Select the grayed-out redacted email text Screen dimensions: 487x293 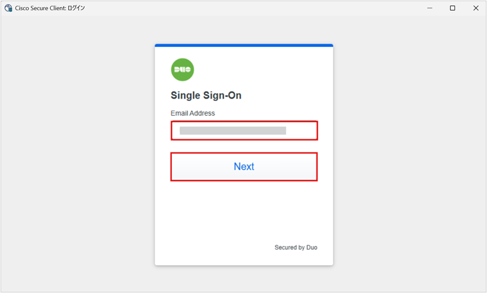[x=232, y=130]
